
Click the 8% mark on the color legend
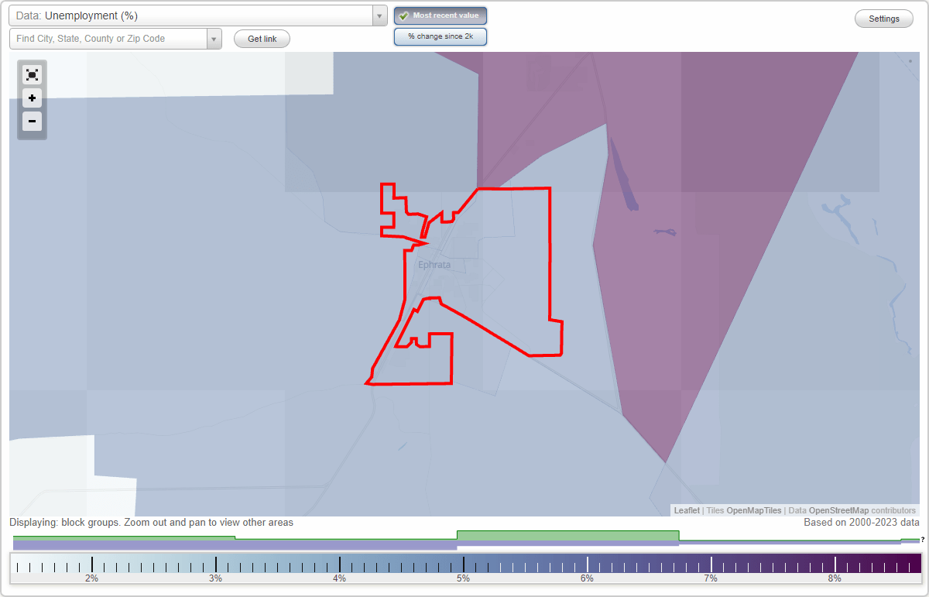pos(835,578)
